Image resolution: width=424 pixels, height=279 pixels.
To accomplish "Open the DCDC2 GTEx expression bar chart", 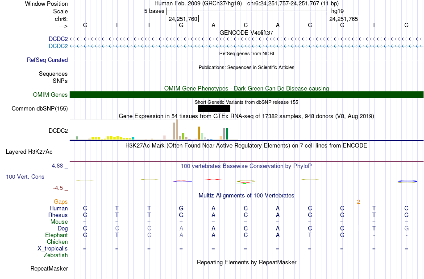I will click(x=154, y=130).
